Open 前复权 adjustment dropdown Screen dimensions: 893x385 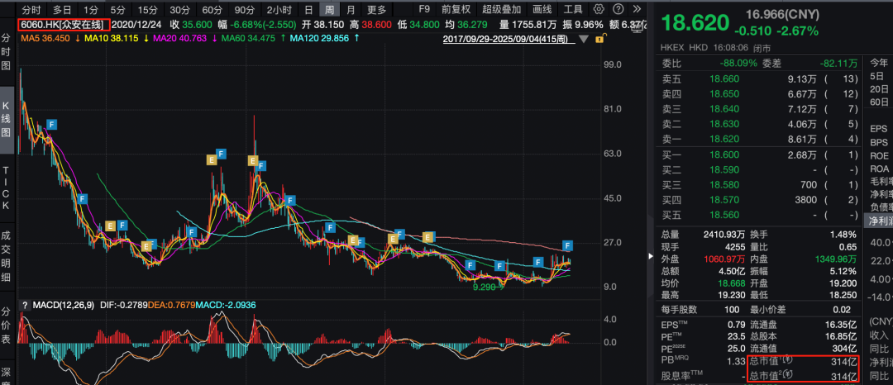click(x=456, y=9)
